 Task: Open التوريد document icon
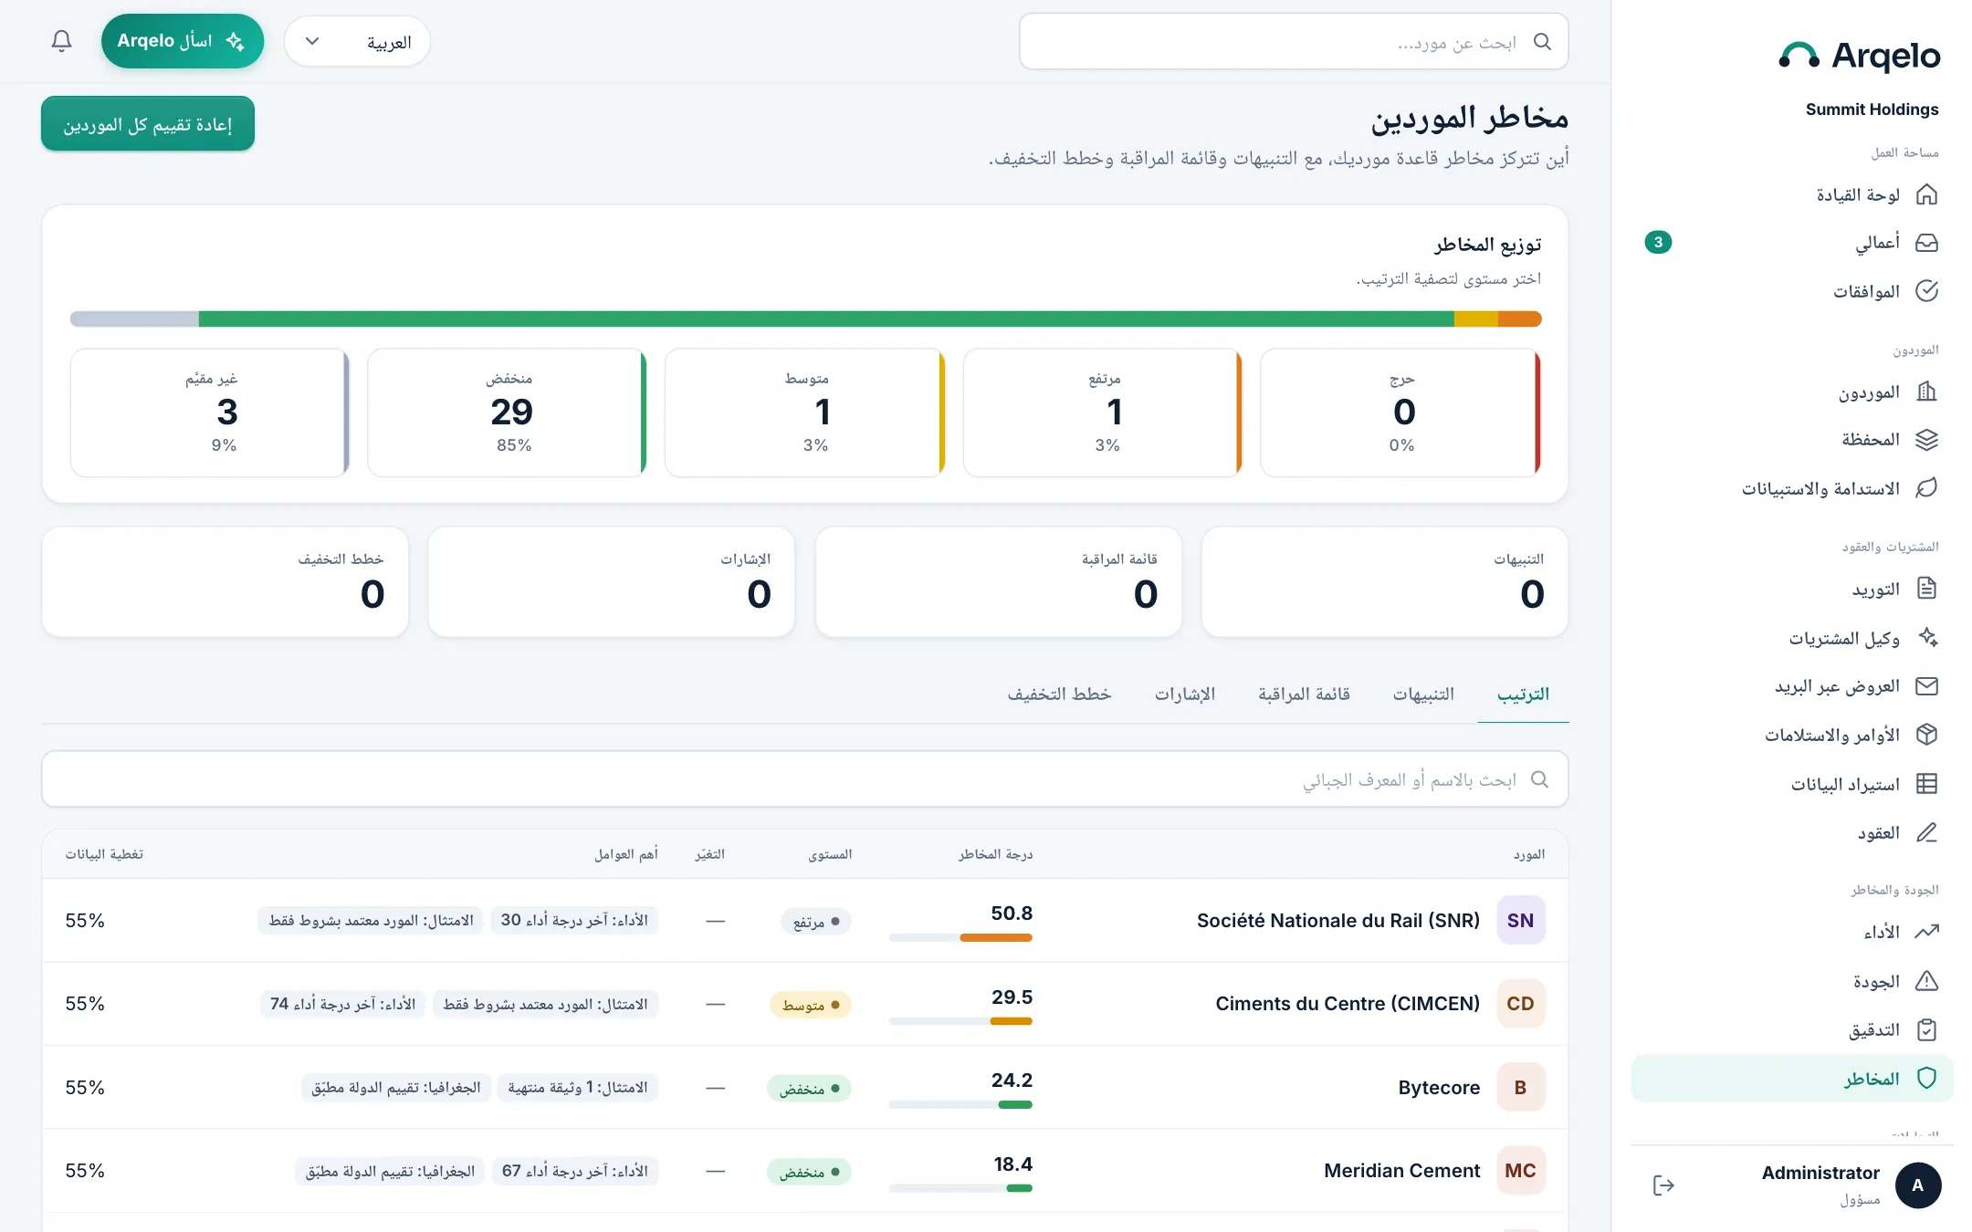click(1926, 589)
